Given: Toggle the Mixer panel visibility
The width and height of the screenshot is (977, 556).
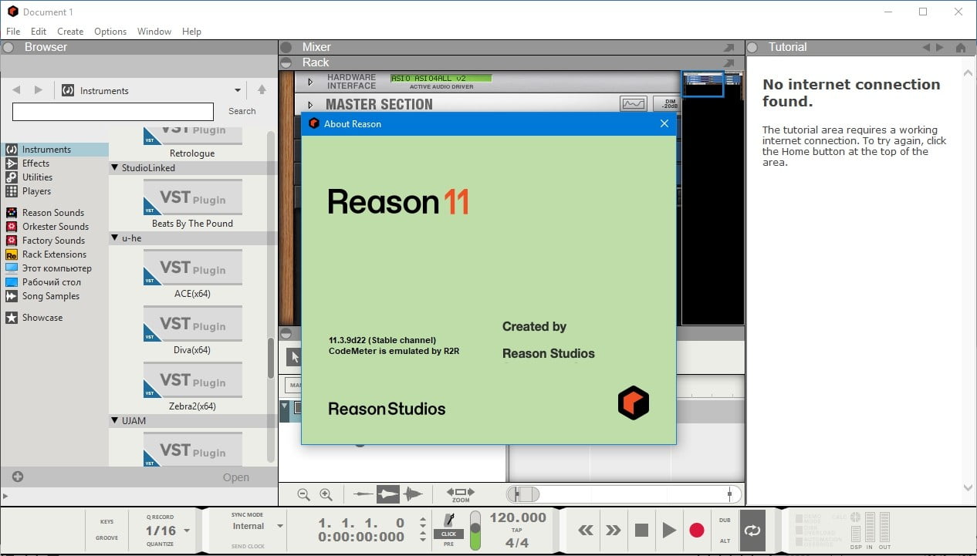Looking at the screenshot, I should [x=286, y=47].
